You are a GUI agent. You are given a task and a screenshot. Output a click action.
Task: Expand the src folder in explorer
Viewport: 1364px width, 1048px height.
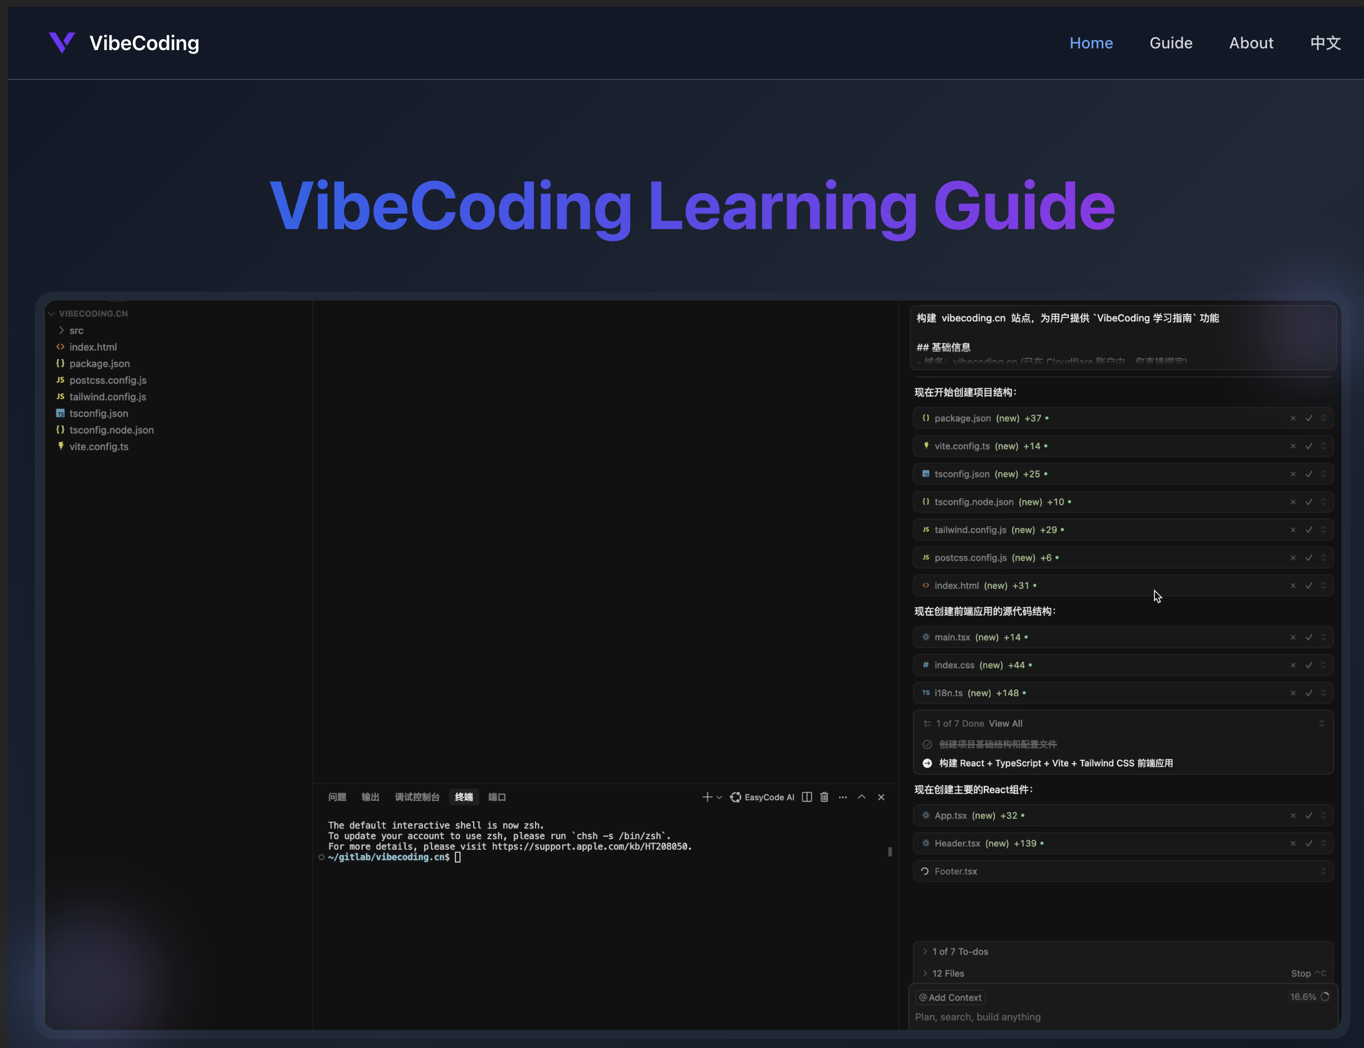tap(62, 330)
